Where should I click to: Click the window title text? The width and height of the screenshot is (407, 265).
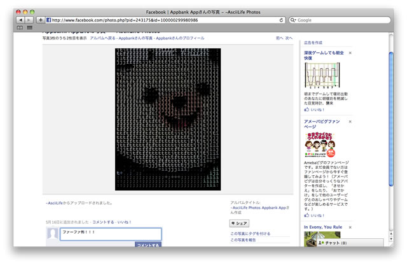click(x=203, y=12)
